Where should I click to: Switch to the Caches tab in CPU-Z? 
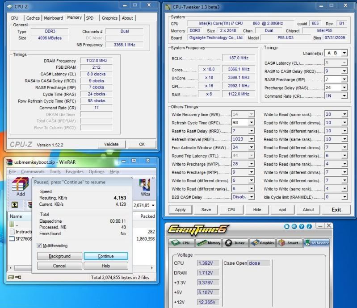pos(33,18)
